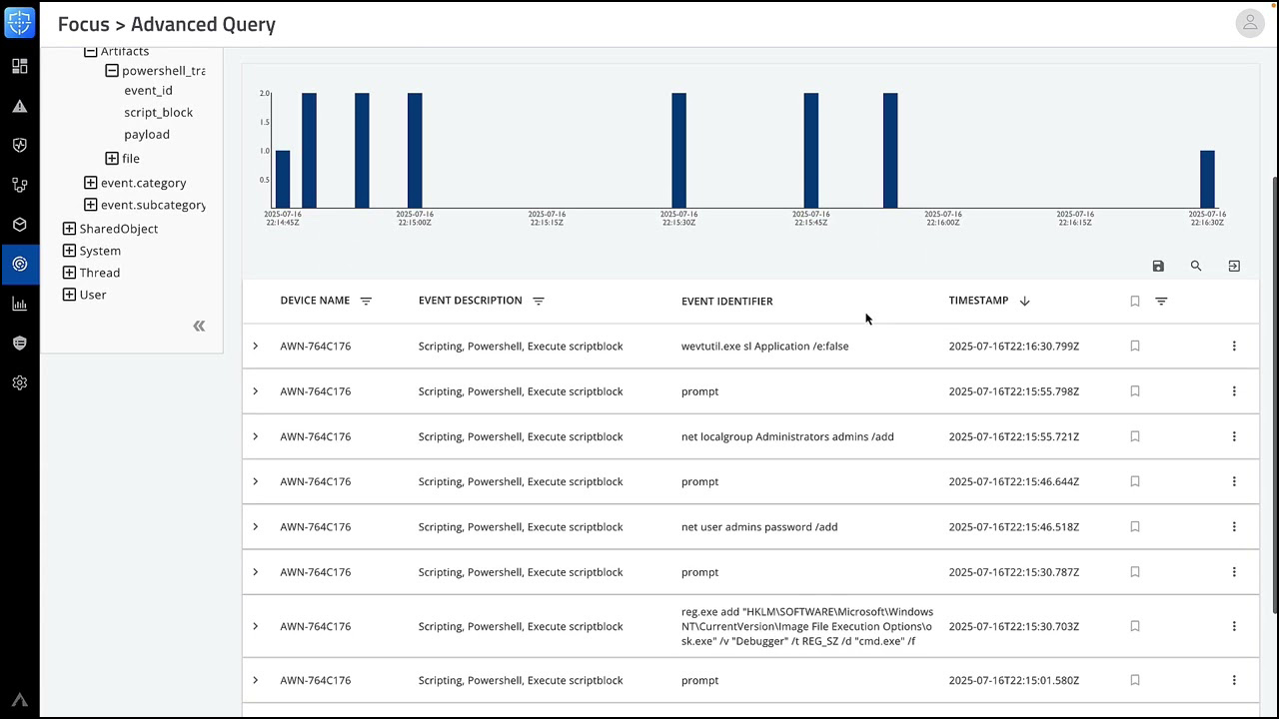Open the alerts triangle icon in sidebar
Viewport: 1279px width, 719px height.
point(20,106)
